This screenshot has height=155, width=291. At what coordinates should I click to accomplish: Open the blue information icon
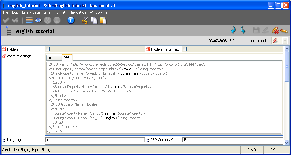tap(71, 20)
